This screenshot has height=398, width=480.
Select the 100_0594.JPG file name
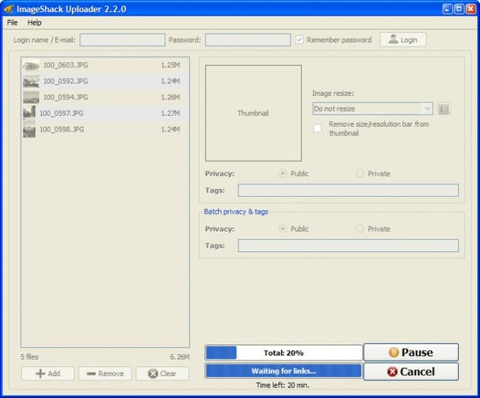pyautogui.click(x=66, y=97)
